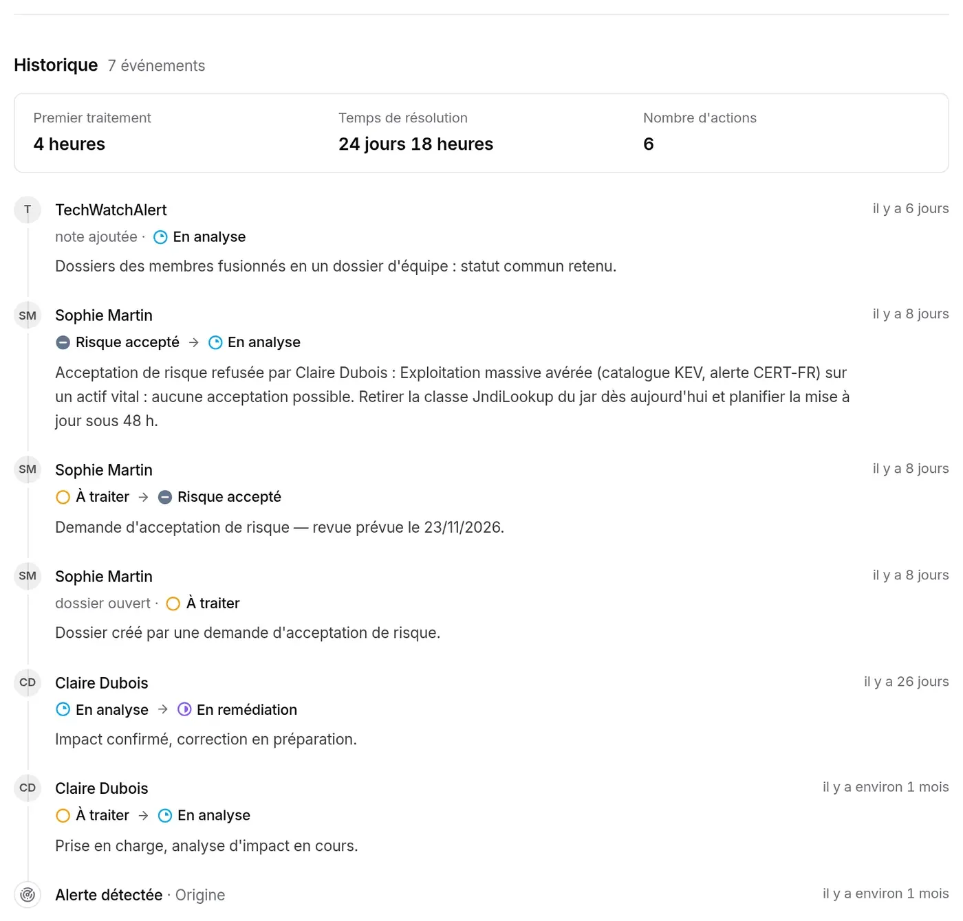Click "il y a environ 1 mois" beside Alerte détectée

click(x=886, y=894)
